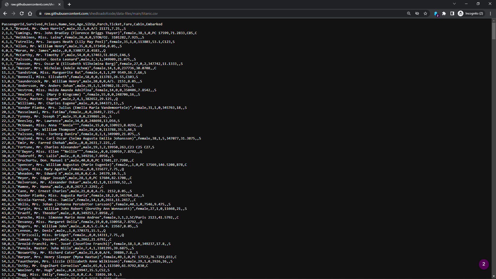The width and height of the screenshot is (496, 279).
Task: Open the Extensions puzzle-piece menu
Action: coord(444,13)
